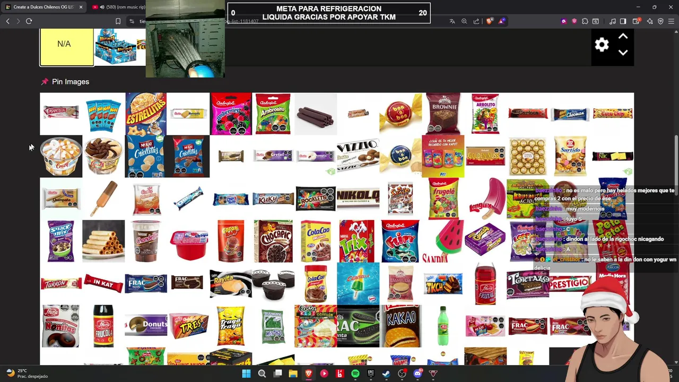Image resolution: width=679 pixels, height=382 pixels.
Task: Pick the Traga Traga yellow bag image
Action: pyautogui.click(x=231, y=326)
